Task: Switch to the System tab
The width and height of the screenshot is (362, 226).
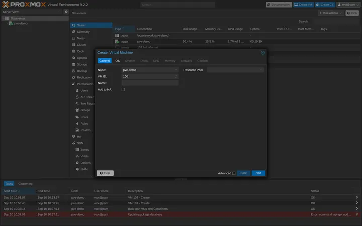Action: tap(130, 61)
